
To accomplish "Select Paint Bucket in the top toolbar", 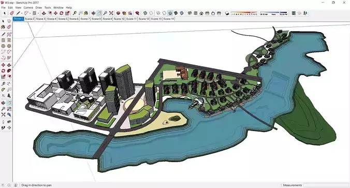I will tap(86, 13).
